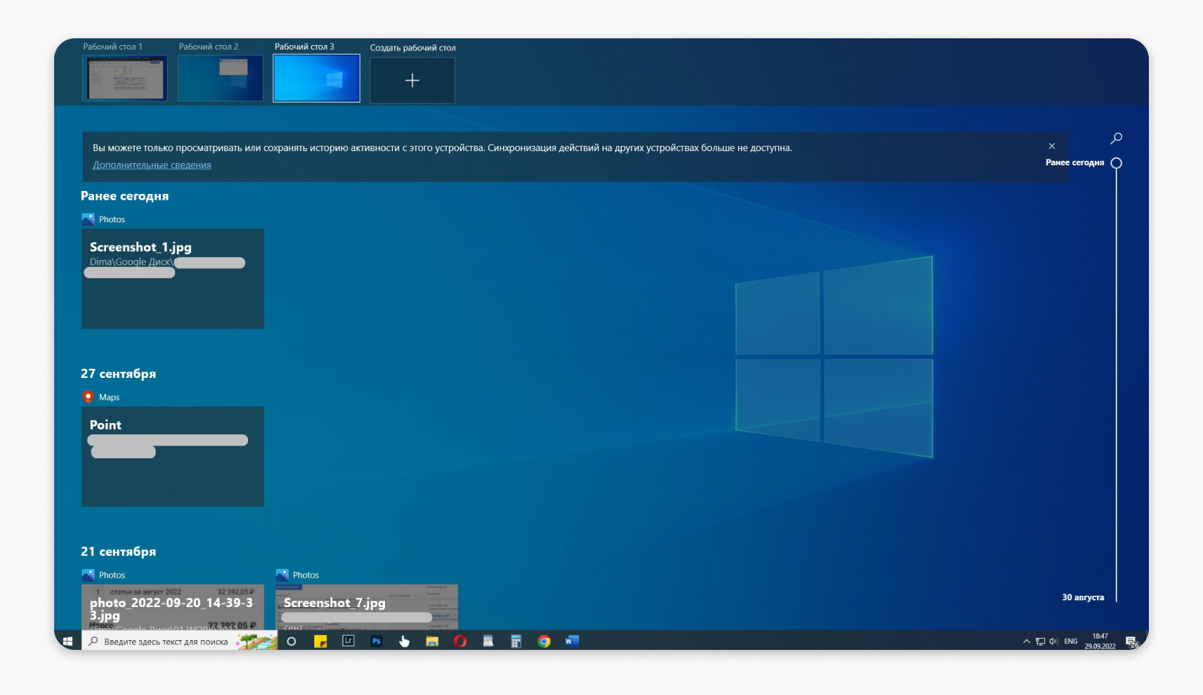Click the 27 сентября date heading
Screen dimensions: 1203x695
(118, 374)
